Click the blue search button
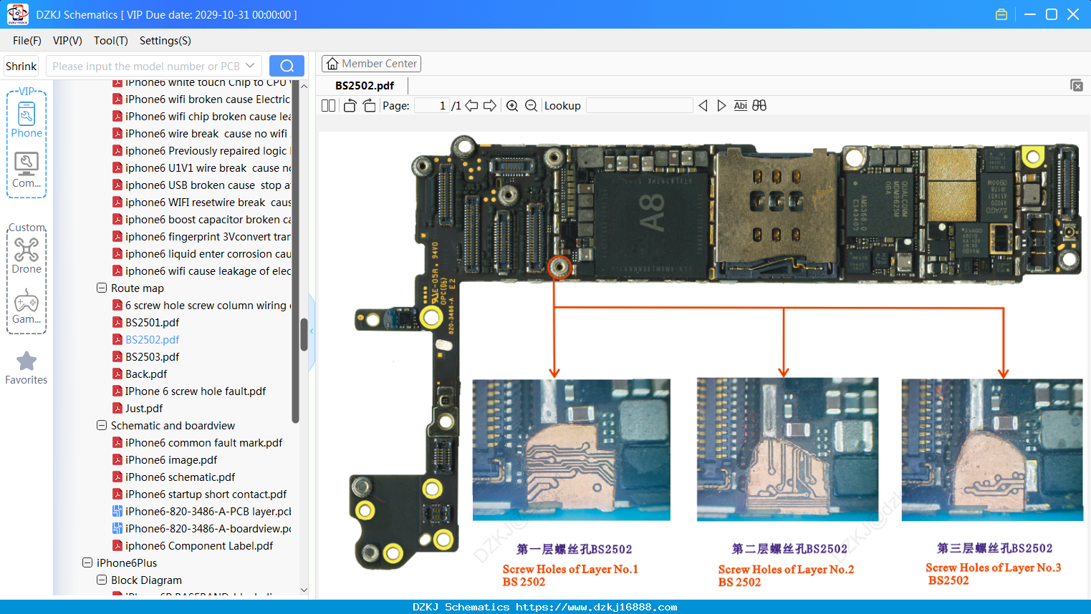Image resolution: width=1091 pixels, height=614 pixels. tap(287, 66)
